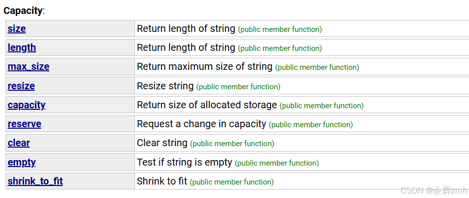
Task: Open the shrink_to_fit function link
Action: tap(35, 181)
